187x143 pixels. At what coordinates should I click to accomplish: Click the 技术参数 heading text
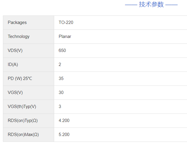click(x=151, y=4)
